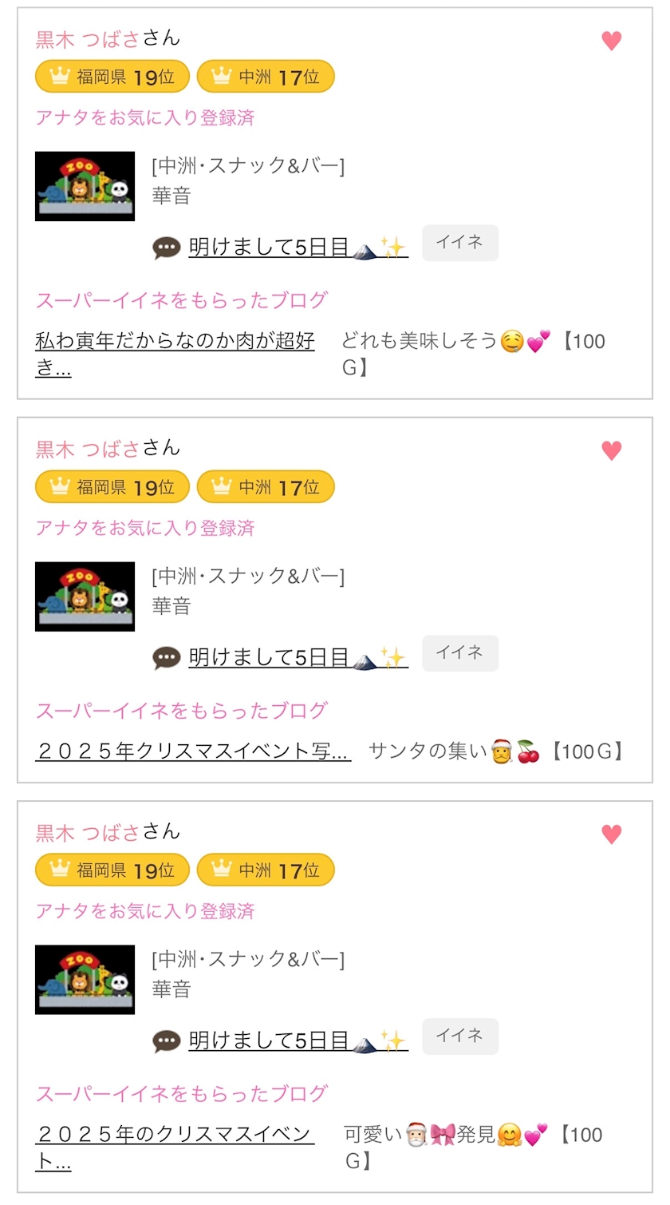The height and width of the screenshot is (1205, 670).
Task: Open the blog ２０２５年のクリスマスイベント…
Action: click(175, 1135)
